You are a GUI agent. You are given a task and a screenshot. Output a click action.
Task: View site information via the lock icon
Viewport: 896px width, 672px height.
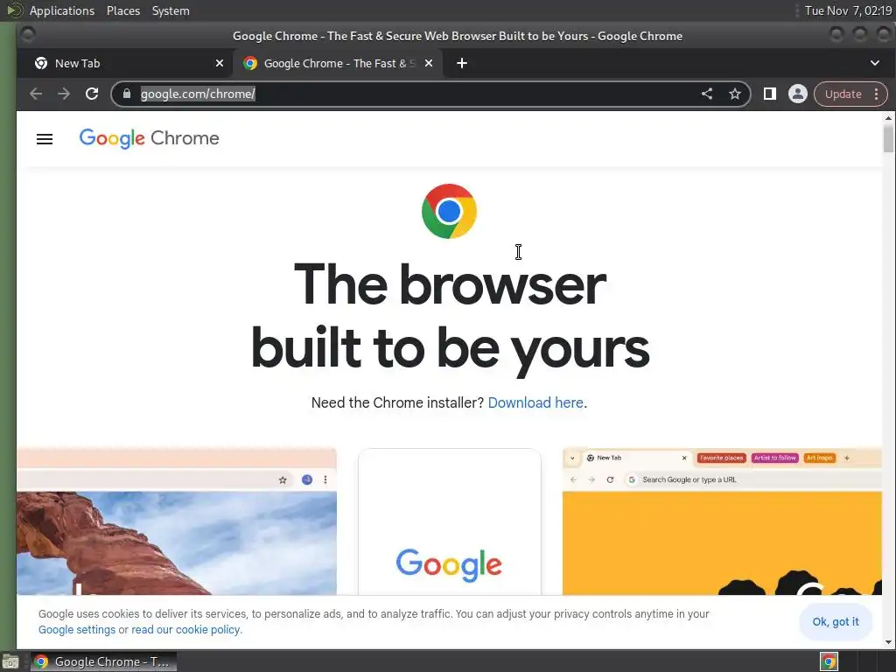(127, 93)
